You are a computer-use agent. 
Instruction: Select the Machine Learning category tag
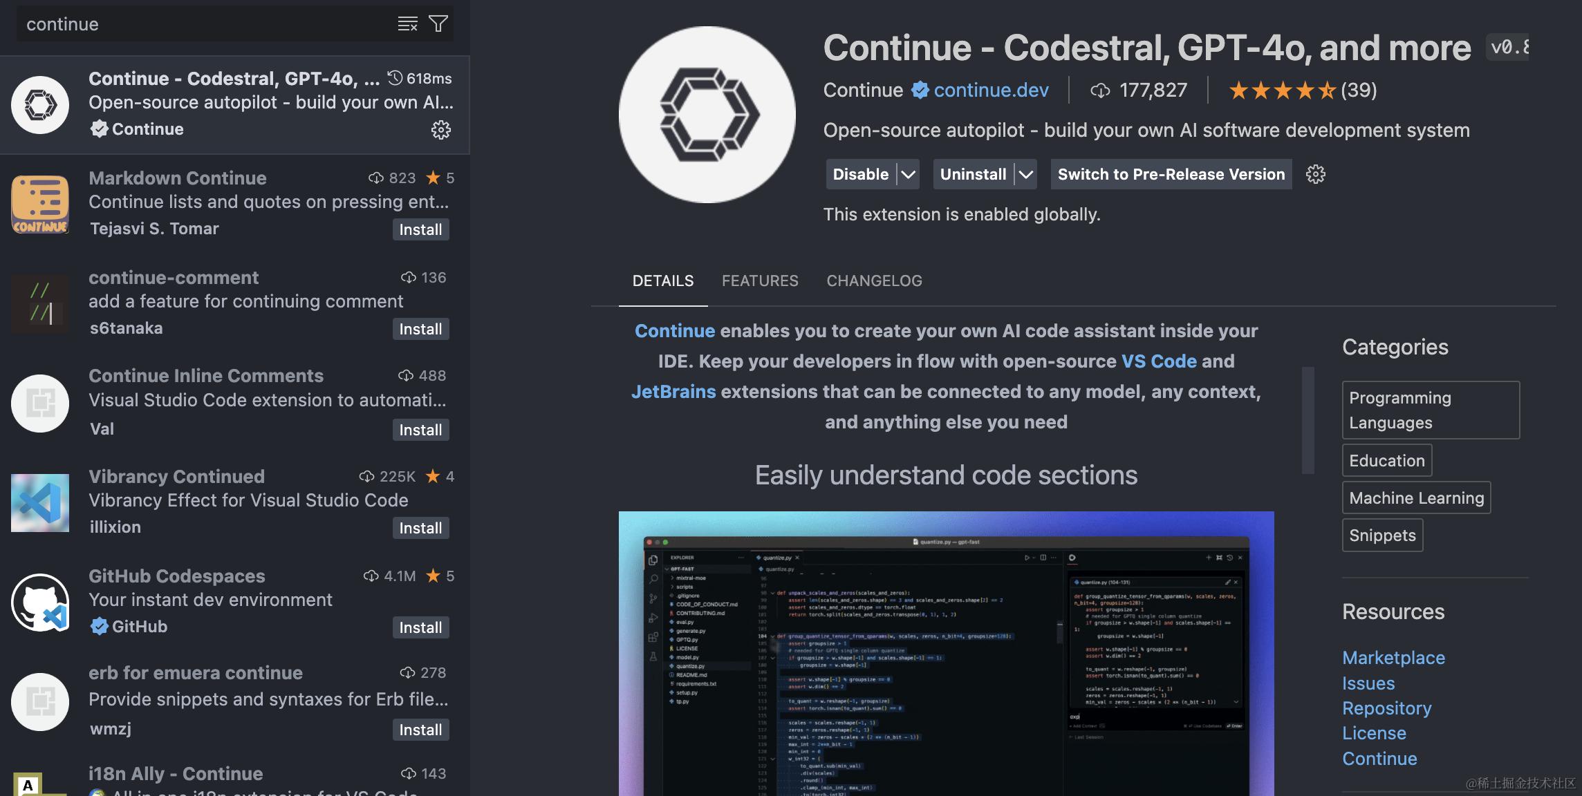tap(1416, 498)
